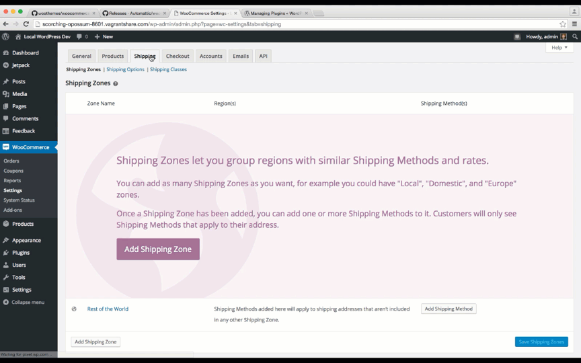Go back with the browser back arrow
Image resolution: width=581 pixels, height=363 pixels.
coord(5,24)
